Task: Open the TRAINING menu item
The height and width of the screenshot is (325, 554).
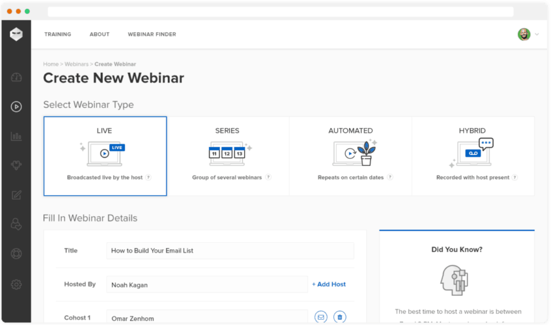Action: (58, 34)
